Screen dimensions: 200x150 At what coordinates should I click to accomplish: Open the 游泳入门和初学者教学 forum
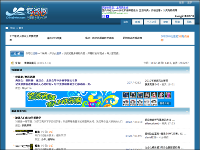[28, 118]
